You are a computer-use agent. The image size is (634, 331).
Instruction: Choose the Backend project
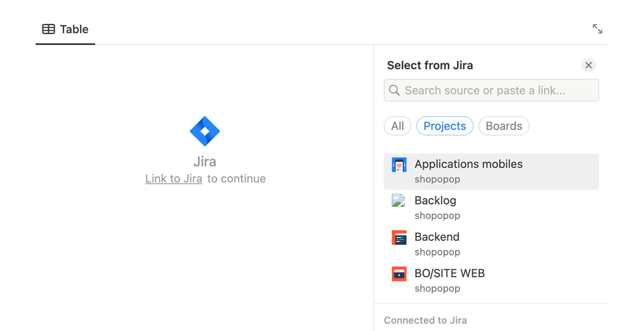click(x=491, y=244)
